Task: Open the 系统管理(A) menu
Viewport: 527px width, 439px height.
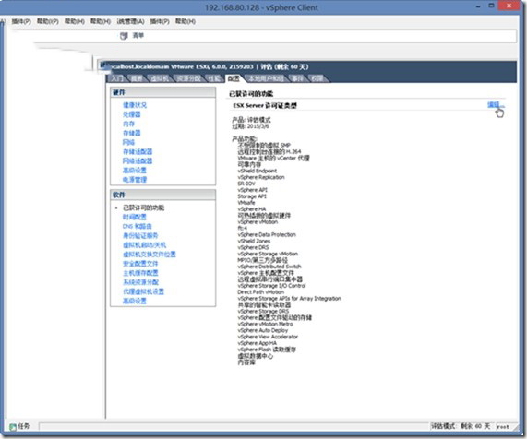Action: point(130,21)
